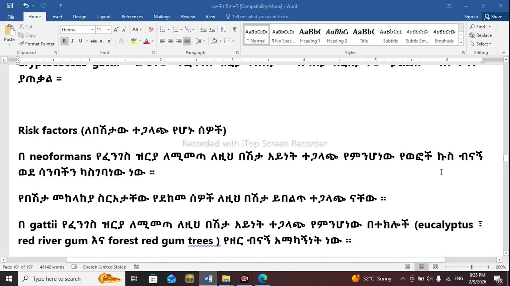Click the Borders icon

click(227, 41)
